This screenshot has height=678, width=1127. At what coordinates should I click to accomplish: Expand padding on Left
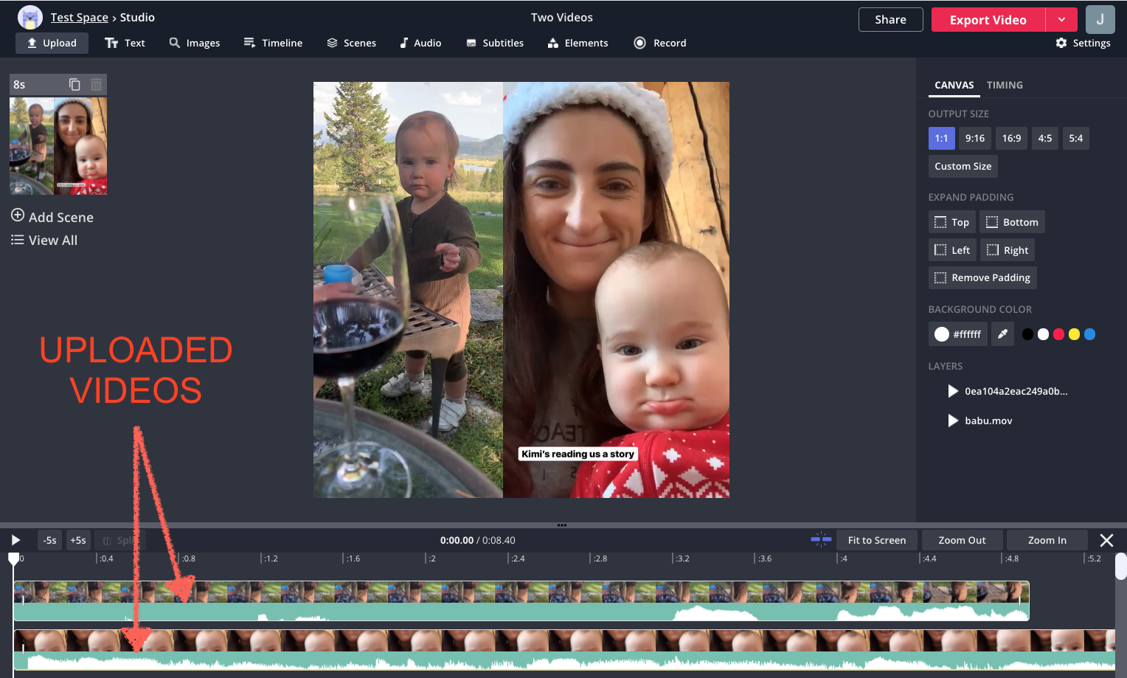pos(952,250)
